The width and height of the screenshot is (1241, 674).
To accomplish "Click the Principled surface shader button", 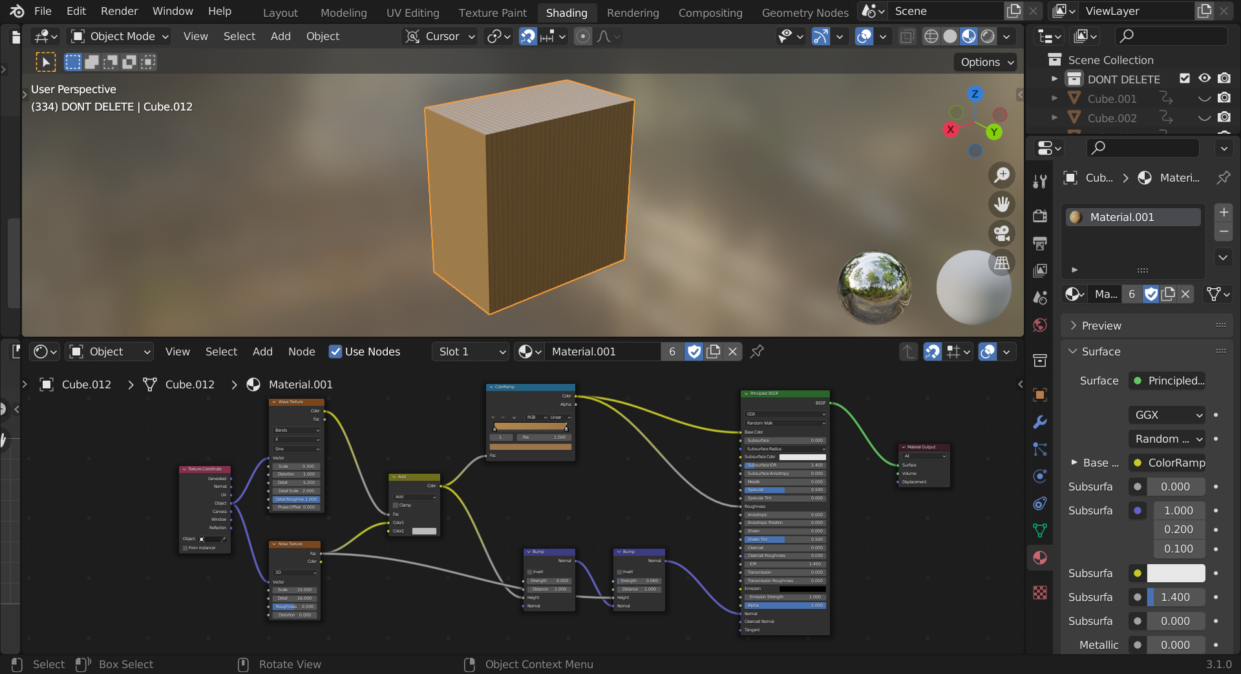I will click(x=1167, y=381).
